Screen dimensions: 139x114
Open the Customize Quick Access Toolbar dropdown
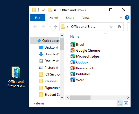55,10
